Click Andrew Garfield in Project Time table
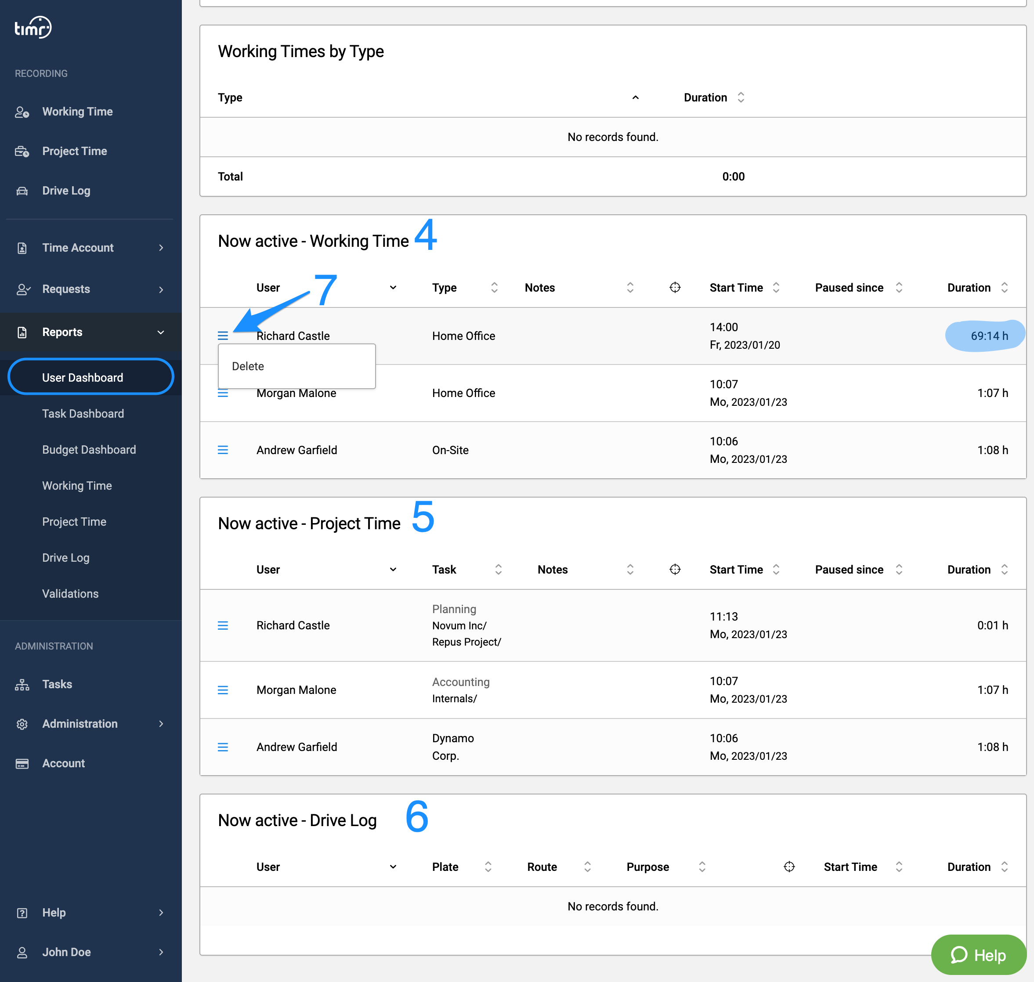Image resolution: width=1034 pixels, height=982 pixels. coord(296,747)
